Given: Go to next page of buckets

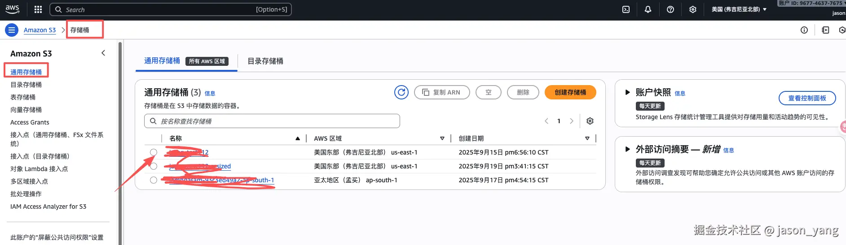Looking at the screenshot, I should pyautogui.click(x=571, y=121).
